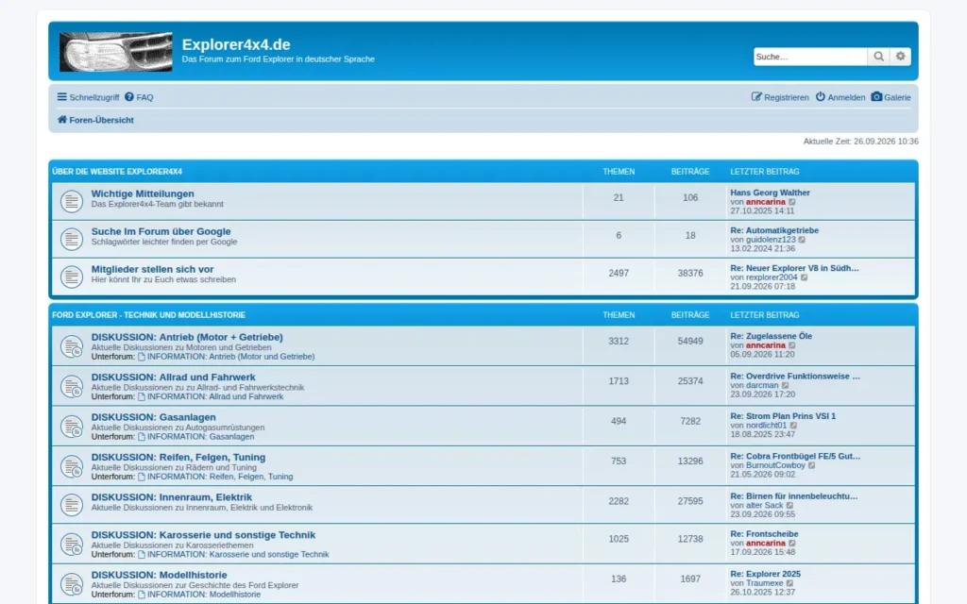Open user profile guidolenz123
Screen dimensions: 967x604
pos(771,240)
